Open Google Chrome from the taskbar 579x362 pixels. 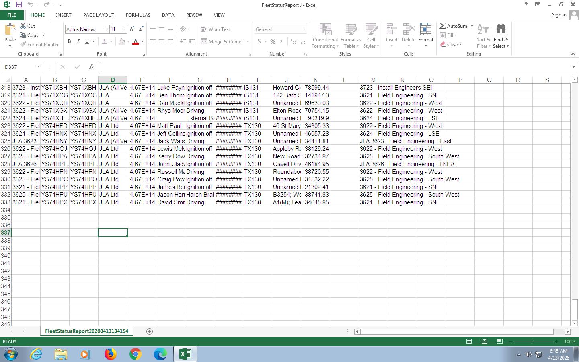(136, 354)
